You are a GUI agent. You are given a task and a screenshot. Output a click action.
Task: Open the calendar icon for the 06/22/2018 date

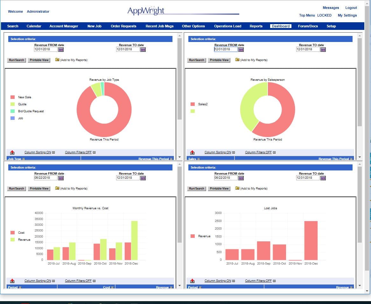[61, 178]
